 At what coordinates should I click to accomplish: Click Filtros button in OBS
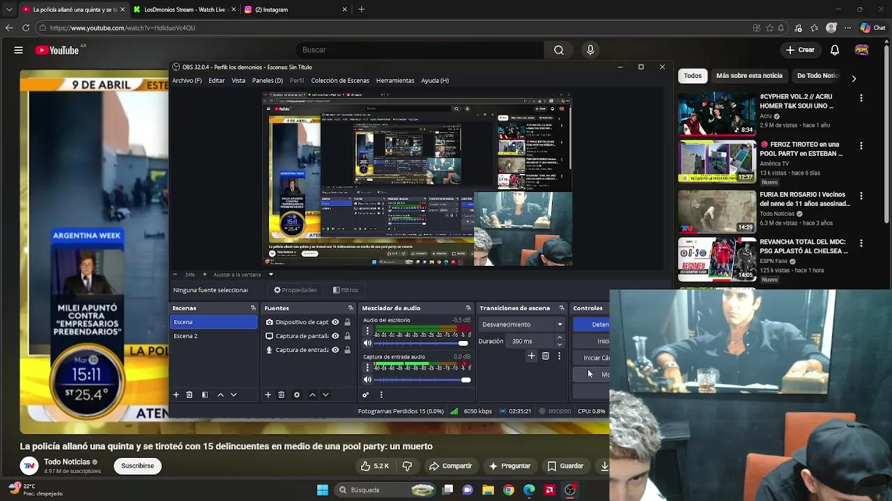346,290
